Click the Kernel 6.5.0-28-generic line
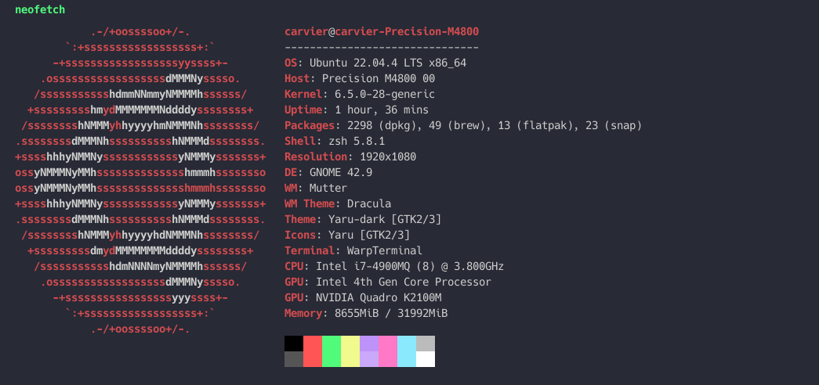 point(360,95)
